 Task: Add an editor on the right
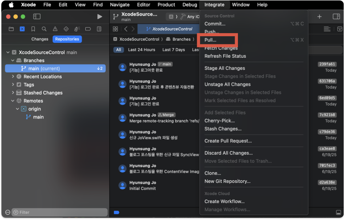coord(340,29)
